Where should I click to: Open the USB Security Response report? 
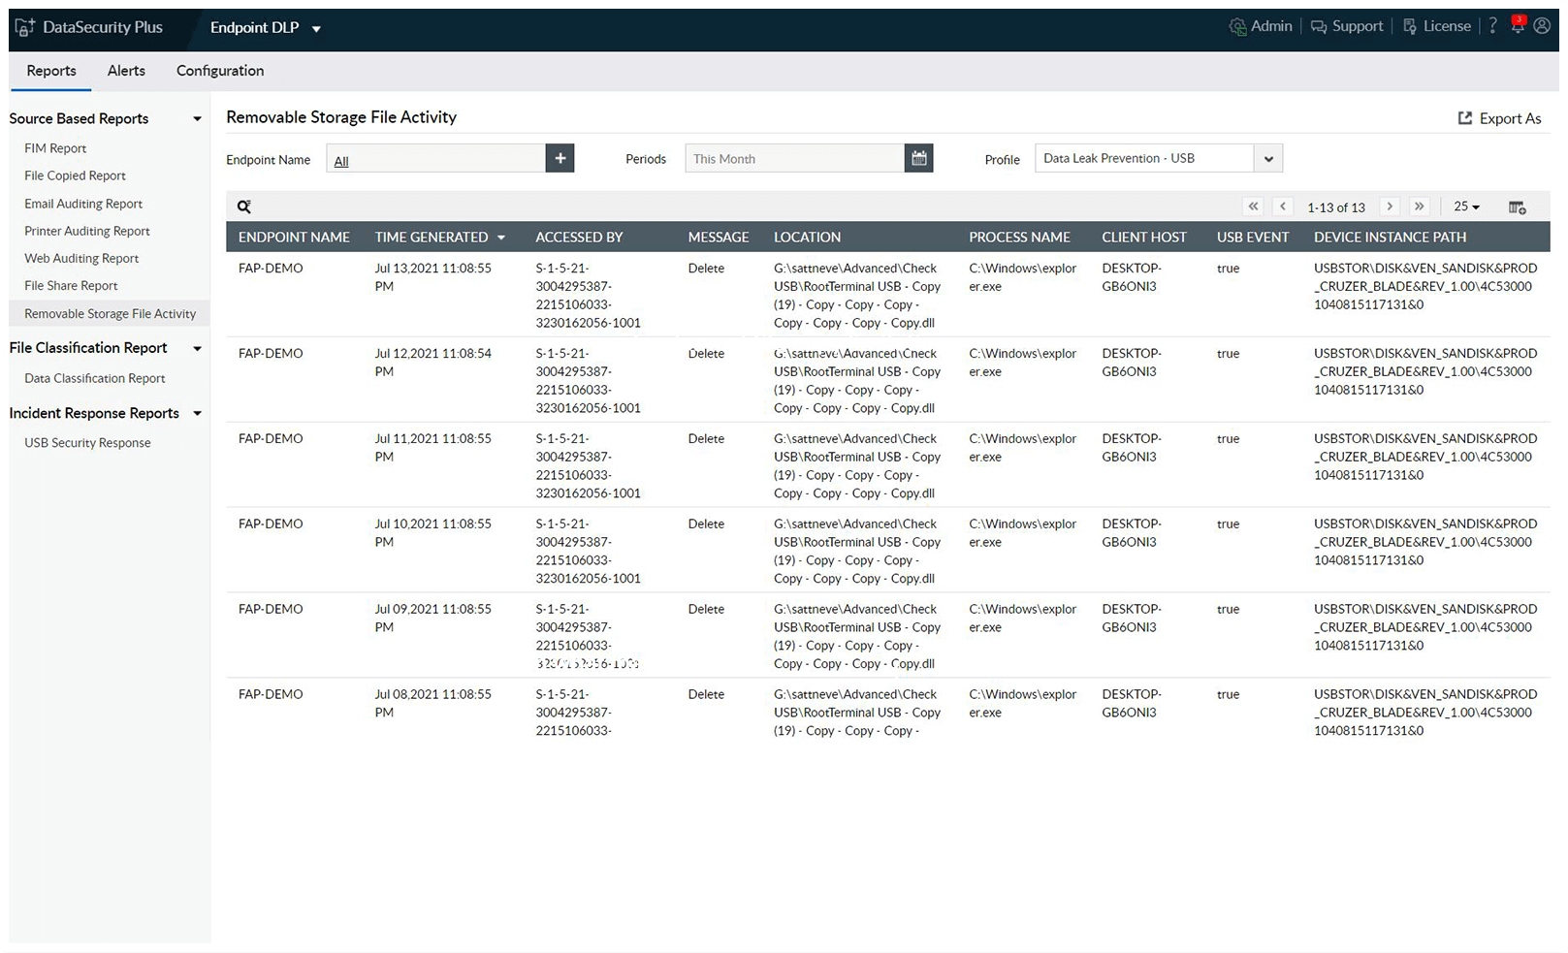coord(87,443)
